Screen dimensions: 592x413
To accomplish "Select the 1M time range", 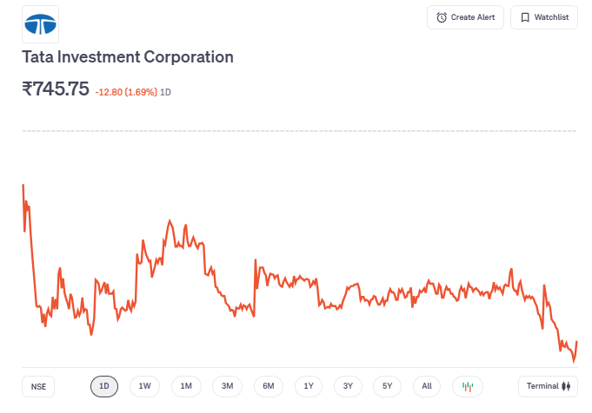I will point(186,386).
